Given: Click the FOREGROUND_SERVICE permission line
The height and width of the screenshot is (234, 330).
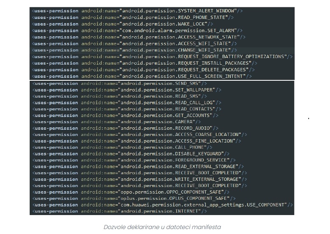Looking at the screenshot, I should (134, 160).
